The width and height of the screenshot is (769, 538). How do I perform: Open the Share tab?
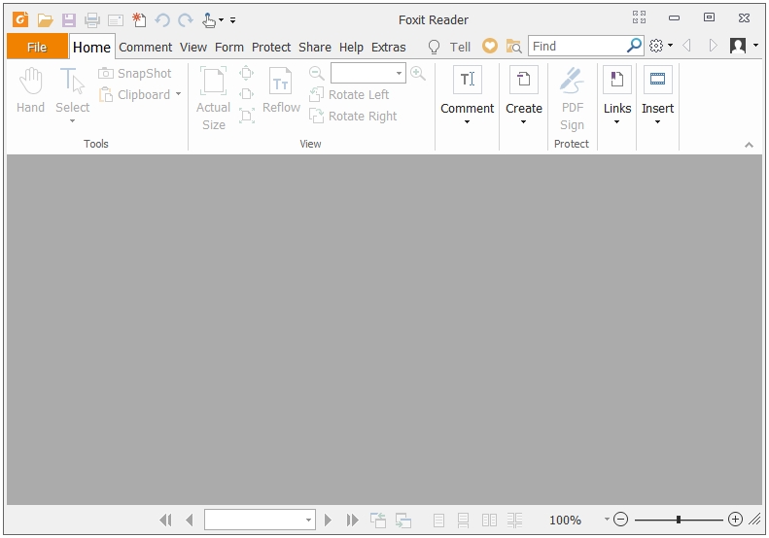click(315, 47)
